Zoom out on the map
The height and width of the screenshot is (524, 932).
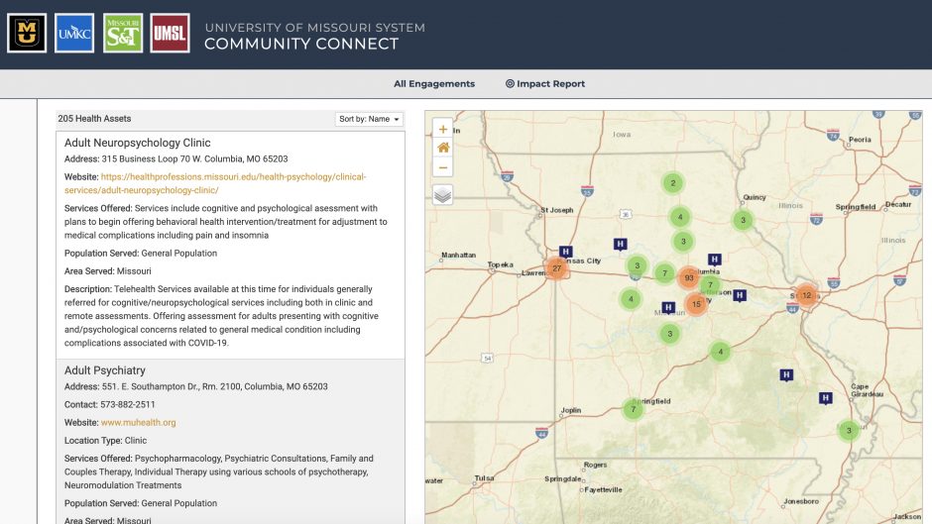click(x=442, y=166)
